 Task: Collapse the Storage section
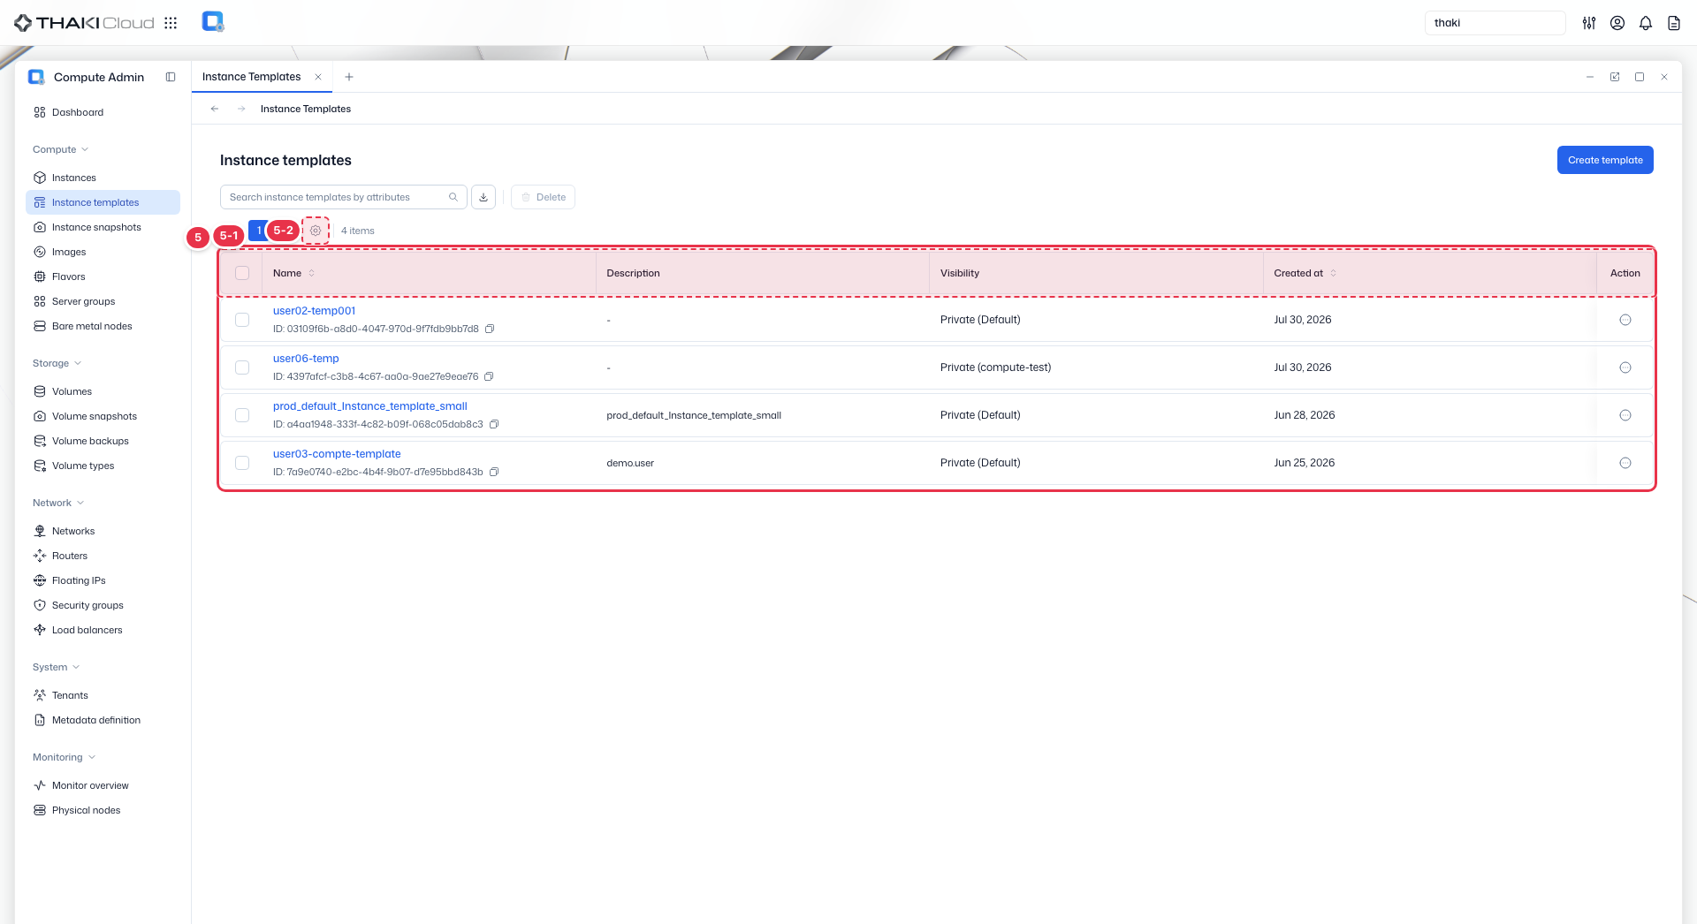[x=57, y=363]
